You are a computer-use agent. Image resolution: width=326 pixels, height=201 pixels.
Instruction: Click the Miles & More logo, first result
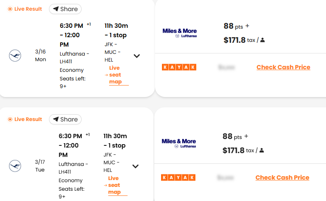coord(179,33)
